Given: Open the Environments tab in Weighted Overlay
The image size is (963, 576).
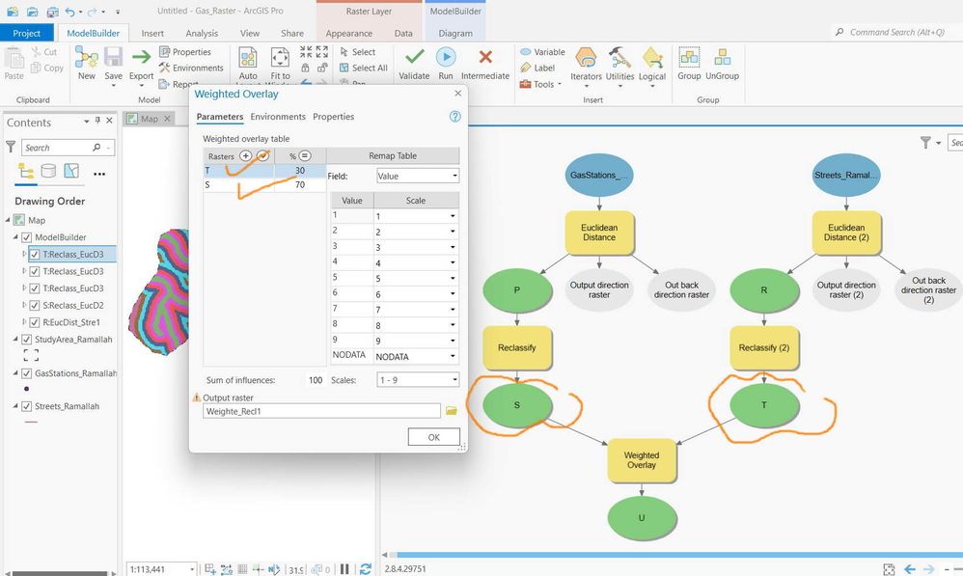Looking at the screenshot, I should coord(278,117).
